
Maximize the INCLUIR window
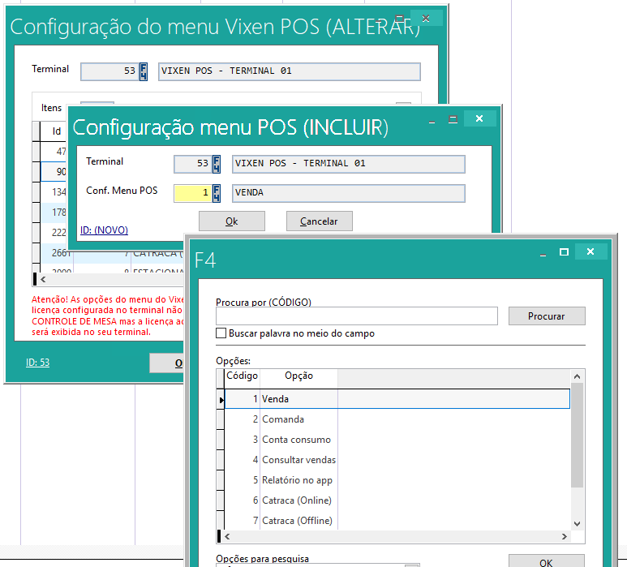click(x=453, y=119)
